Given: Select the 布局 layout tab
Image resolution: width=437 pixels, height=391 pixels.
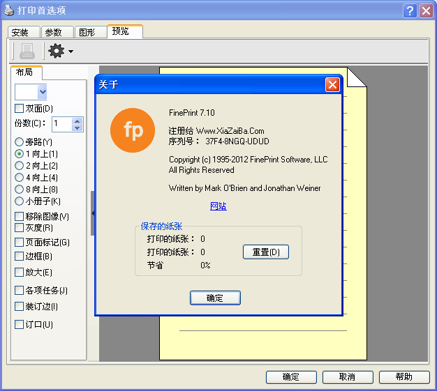Looking at the screenshot, I should (27, 72).
